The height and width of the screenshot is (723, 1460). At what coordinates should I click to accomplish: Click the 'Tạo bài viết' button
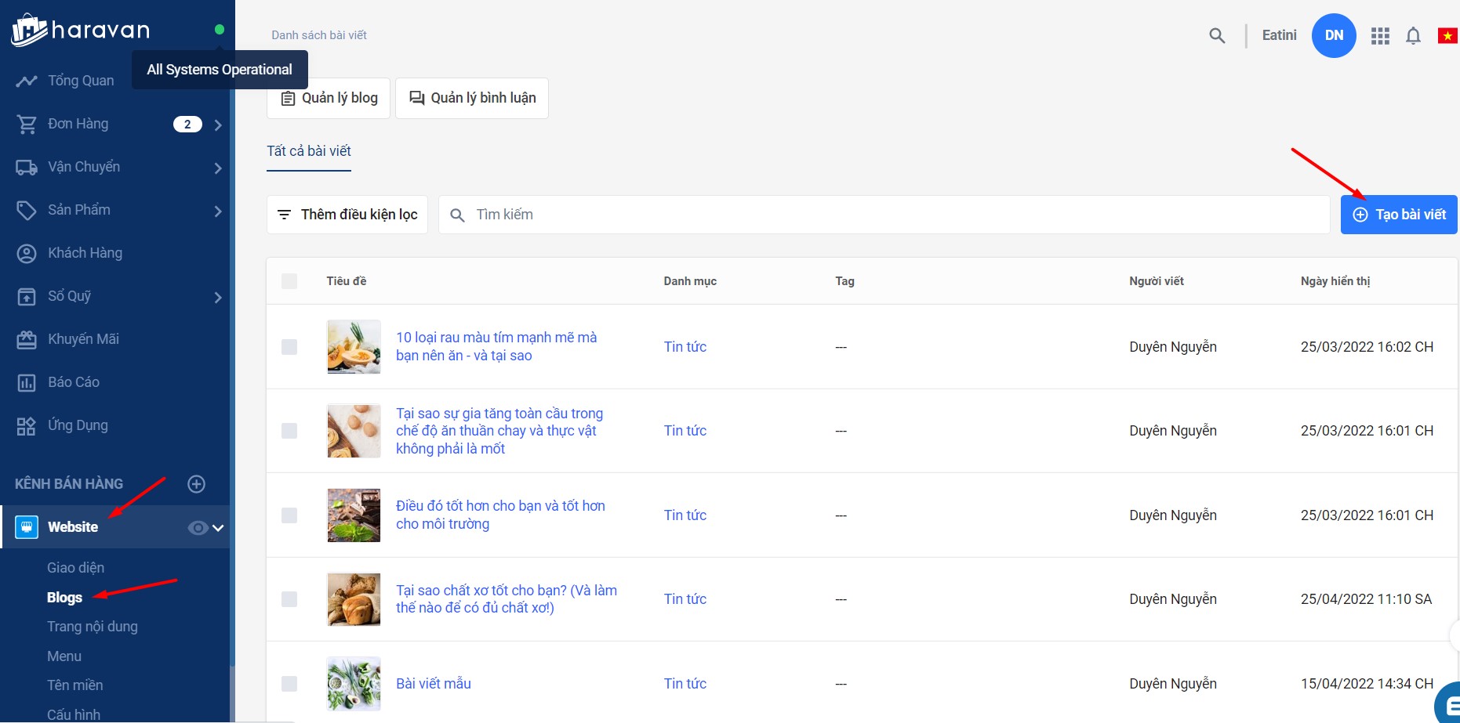coord(1399,215)
